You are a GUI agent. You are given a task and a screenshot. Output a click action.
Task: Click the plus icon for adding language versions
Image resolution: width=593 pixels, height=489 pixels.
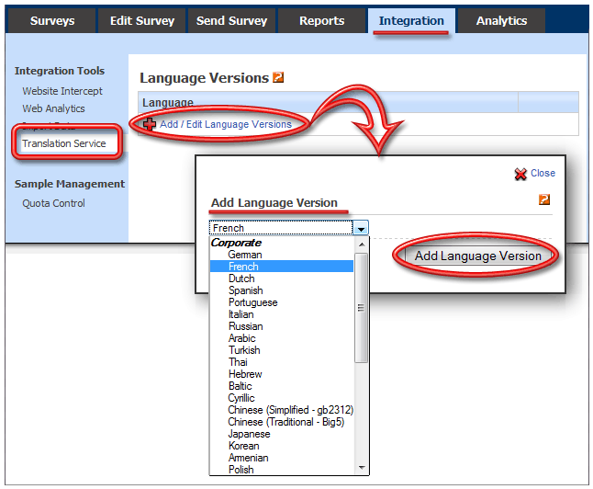(150, 124)
